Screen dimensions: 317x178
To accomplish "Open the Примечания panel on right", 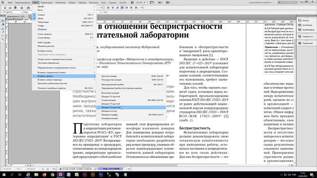I will pyautogui.click(x=306, y=43).
